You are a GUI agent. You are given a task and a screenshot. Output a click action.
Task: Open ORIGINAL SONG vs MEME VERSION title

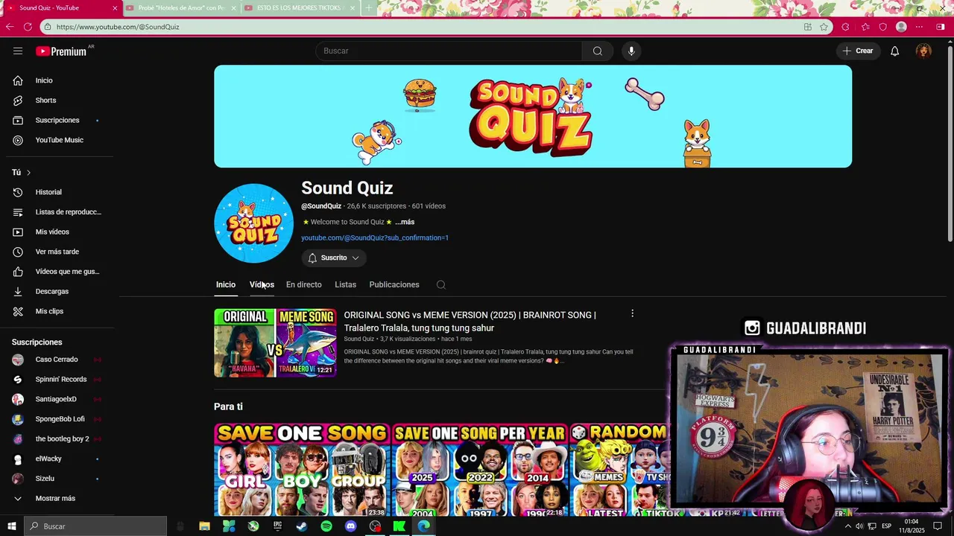470,321
